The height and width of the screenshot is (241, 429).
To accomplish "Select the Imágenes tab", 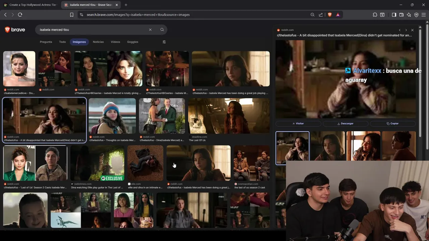I will coord(79,42).
